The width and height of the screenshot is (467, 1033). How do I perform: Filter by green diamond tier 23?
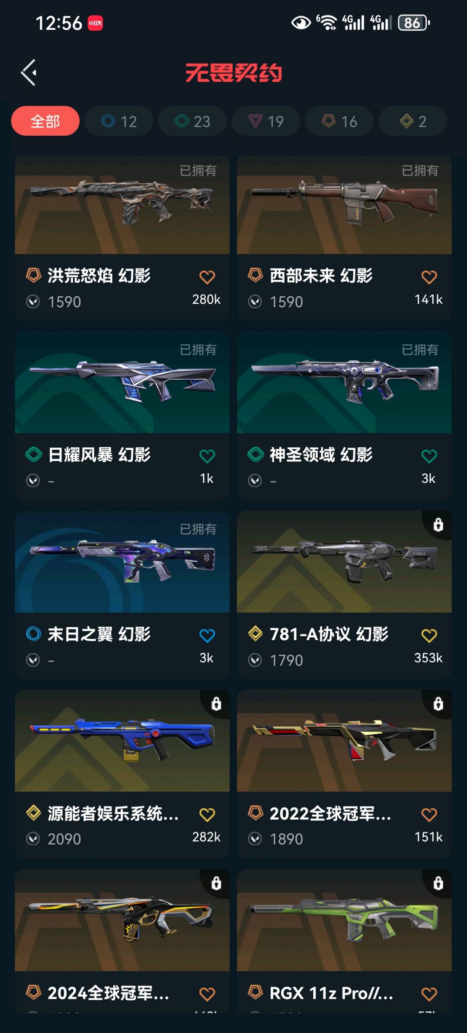pos(192,121)
